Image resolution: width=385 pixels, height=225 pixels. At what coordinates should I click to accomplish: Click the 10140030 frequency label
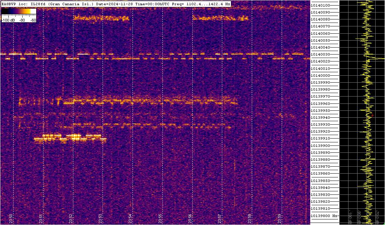pos(320,55)
